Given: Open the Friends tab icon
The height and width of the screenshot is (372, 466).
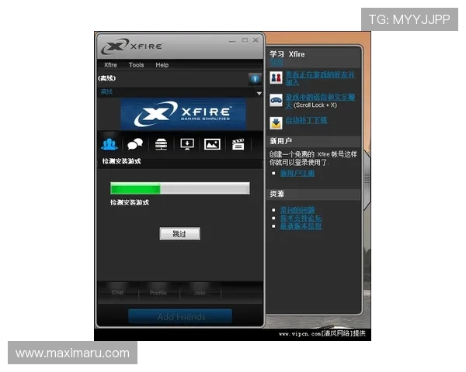Looking at the screenshot, I should [110, 144].
